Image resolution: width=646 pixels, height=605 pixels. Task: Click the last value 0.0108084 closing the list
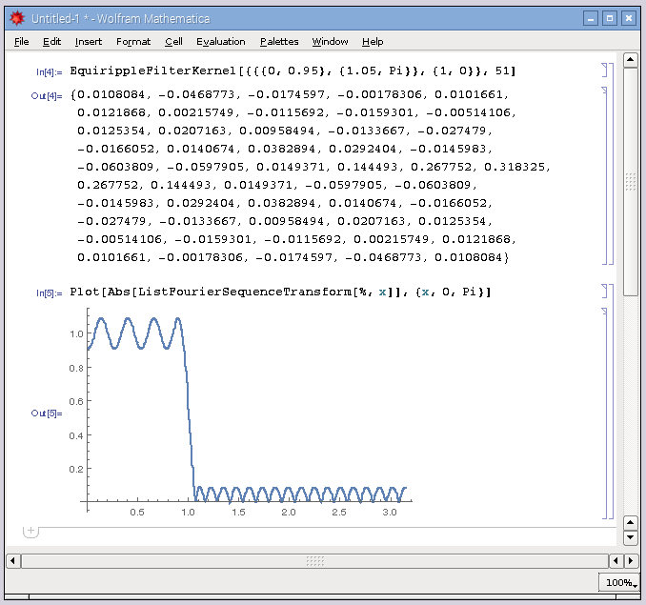(x=469, y=257)
